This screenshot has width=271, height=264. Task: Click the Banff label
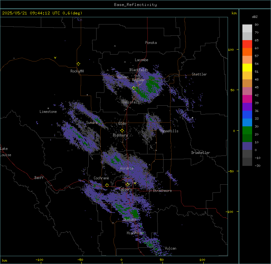tap(39, 178)
